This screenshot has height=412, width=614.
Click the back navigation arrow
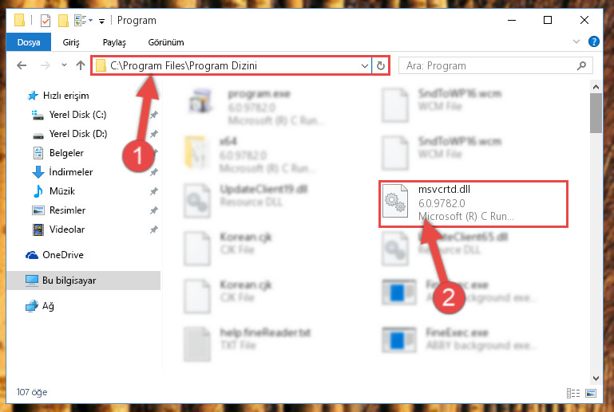[22, 65]
